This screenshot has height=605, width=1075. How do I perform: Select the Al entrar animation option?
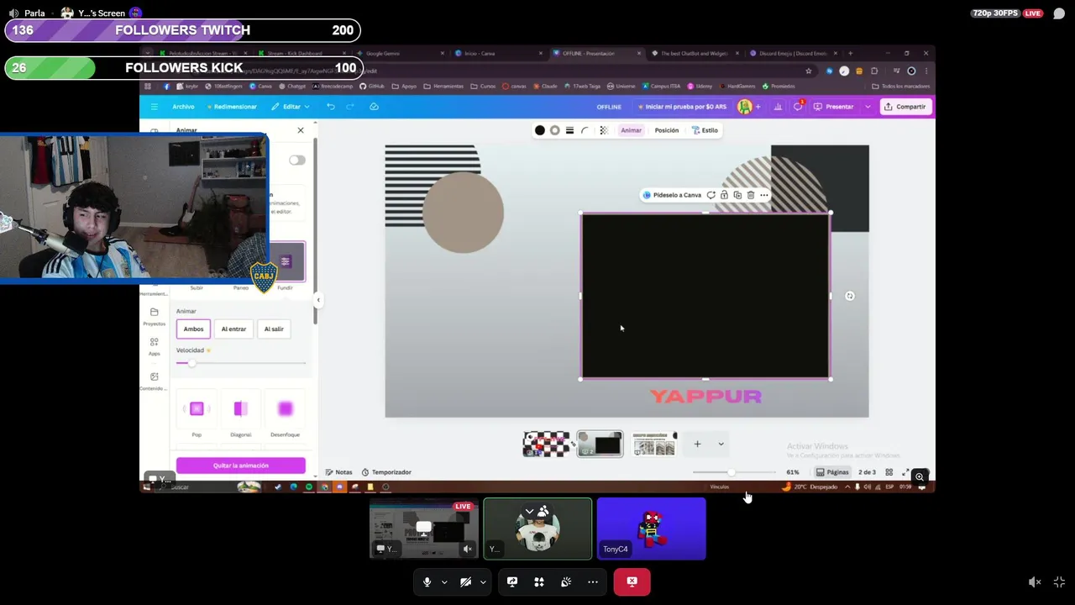(233, 329)
